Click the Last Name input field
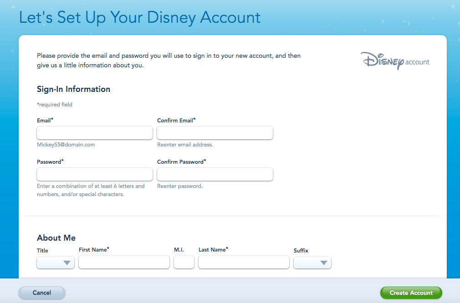Screen dimensions: 460x303 (x=244, y=262)
